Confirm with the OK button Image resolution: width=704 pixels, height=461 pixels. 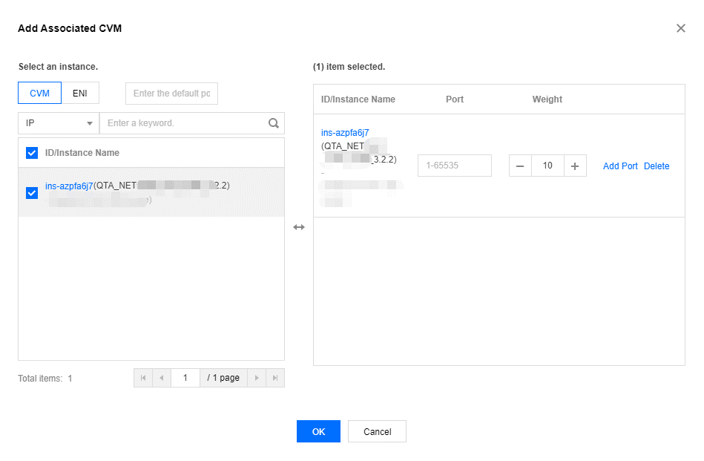(318, 431)
